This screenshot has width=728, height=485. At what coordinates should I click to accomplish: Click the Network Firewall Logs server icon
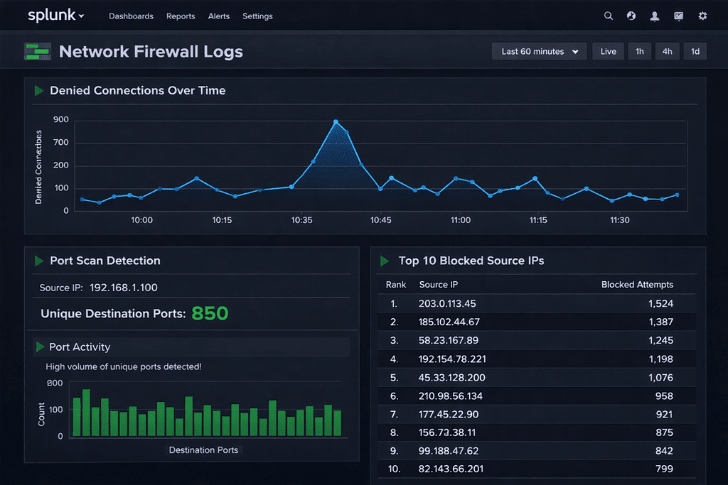38,51
